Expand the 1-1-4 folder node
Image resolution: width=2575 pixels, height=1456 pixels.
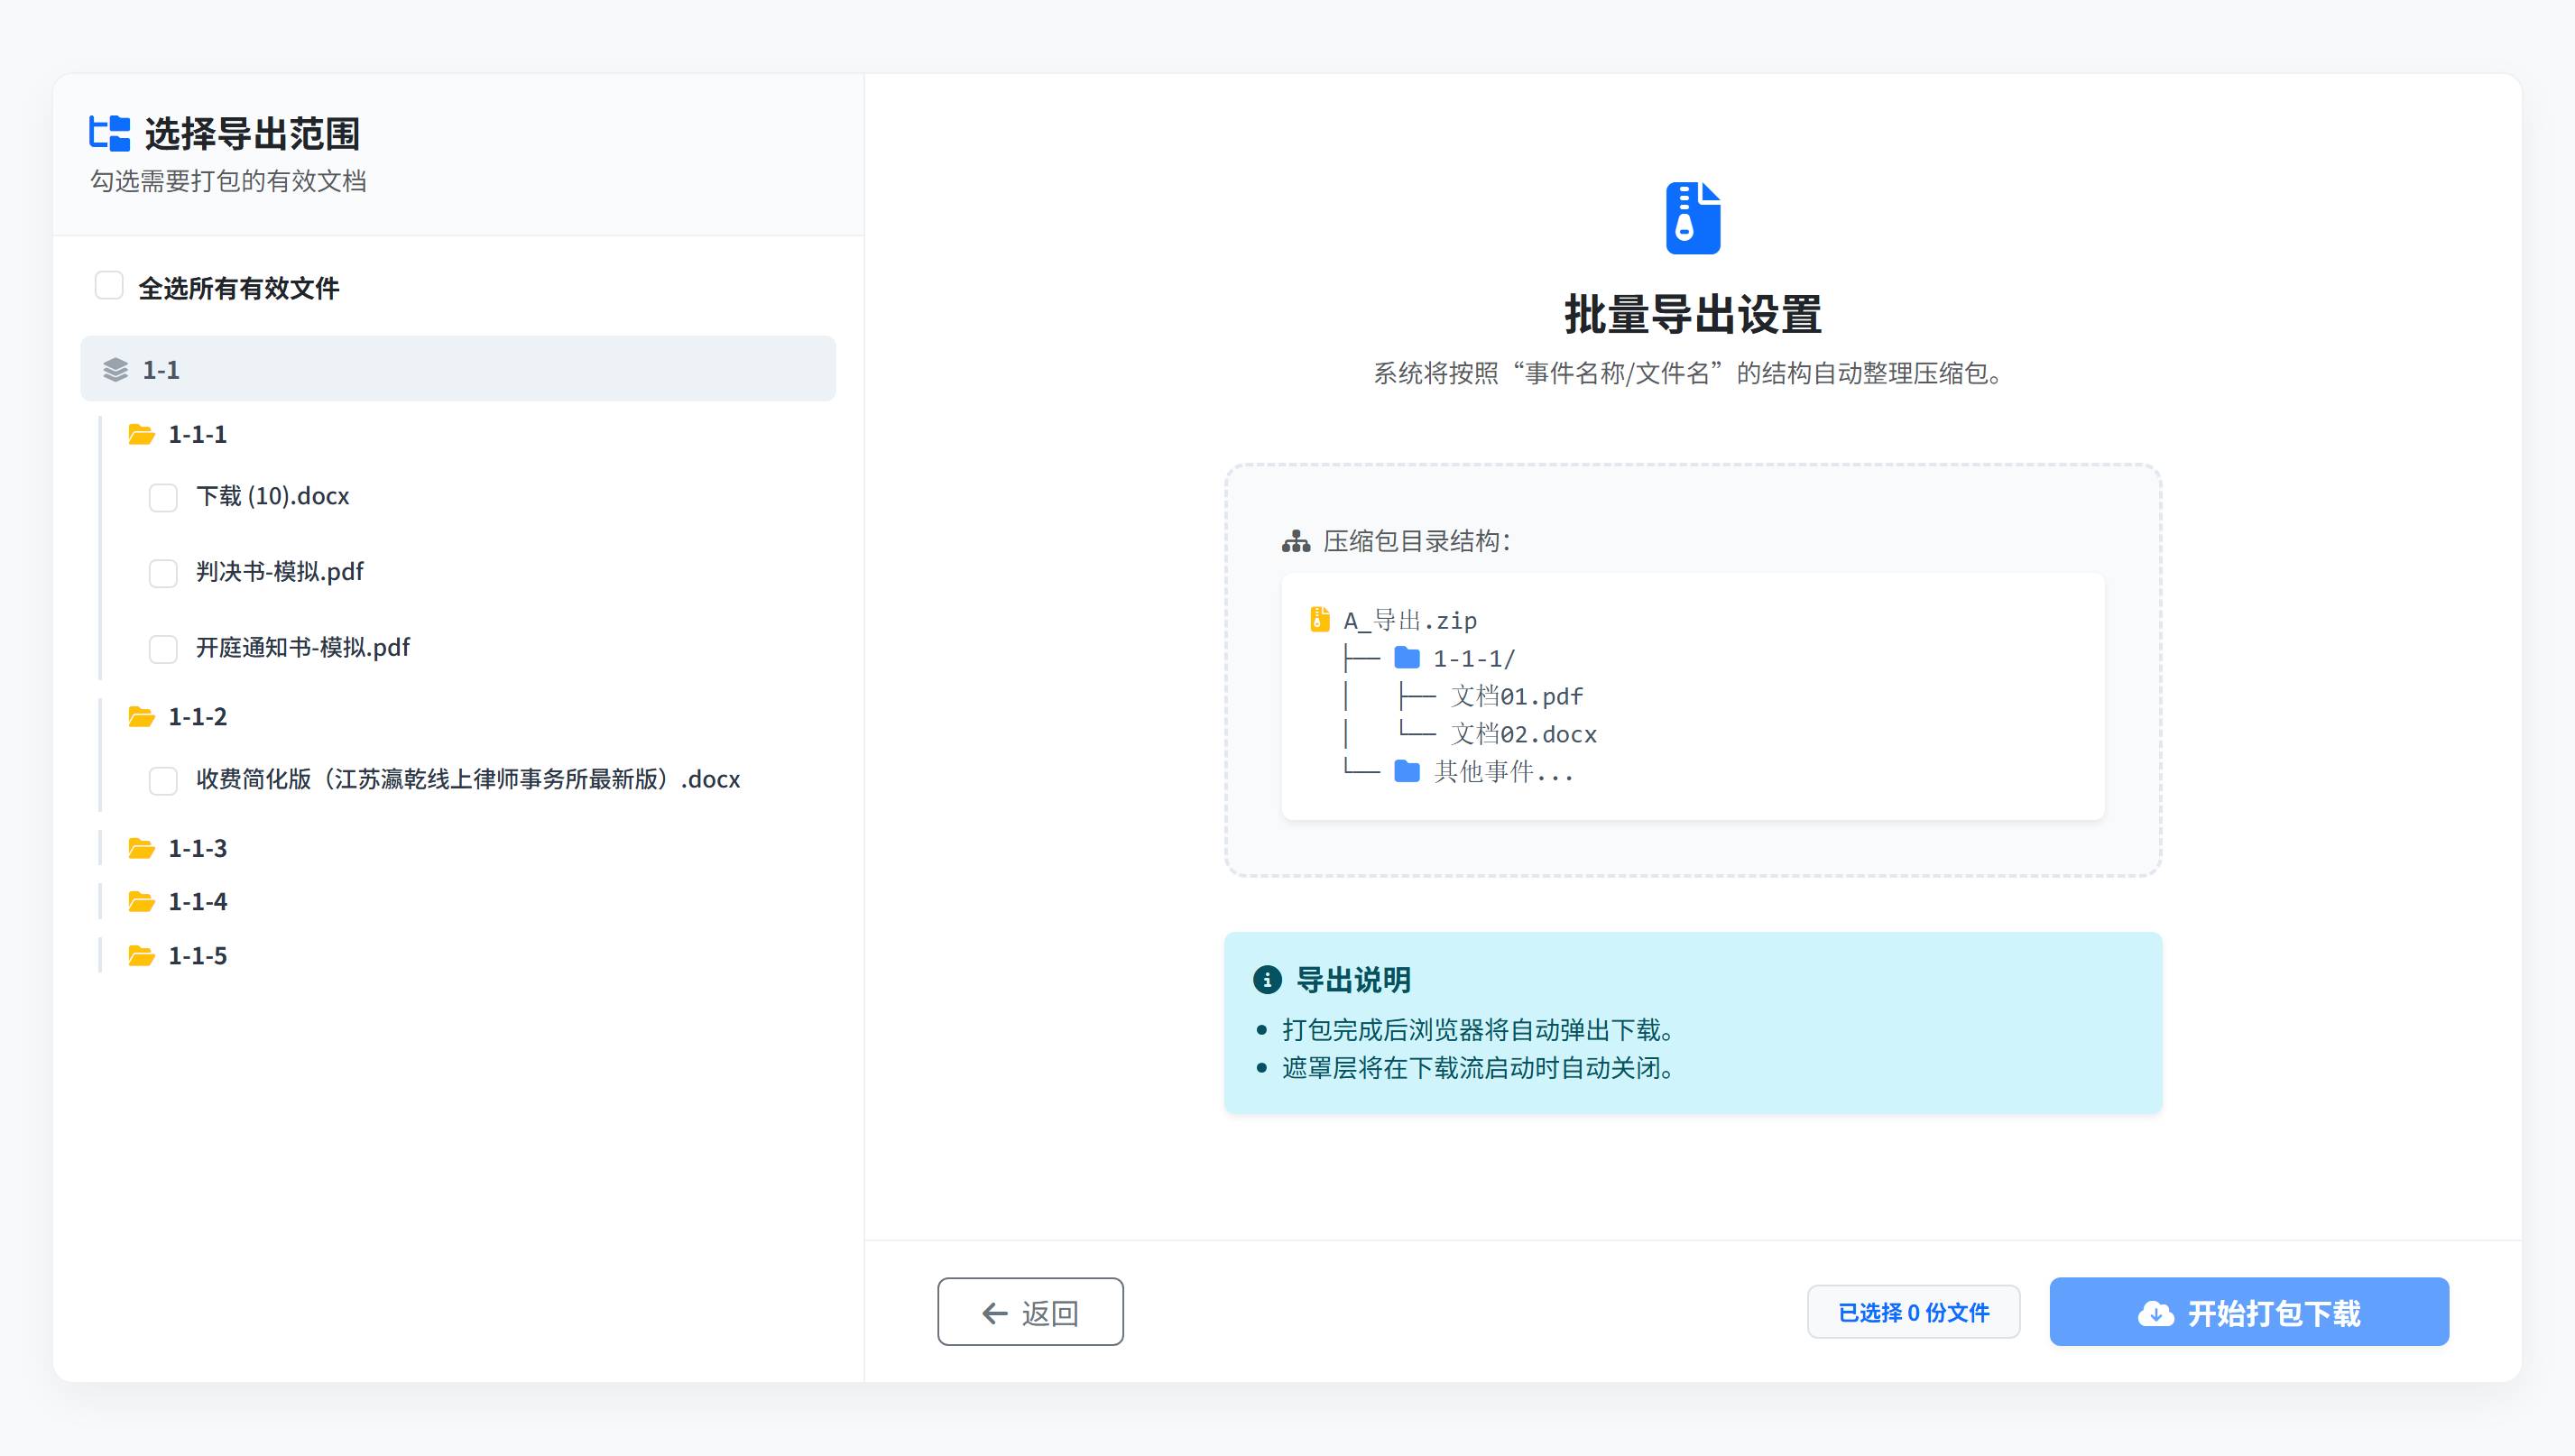pos(197,901)
